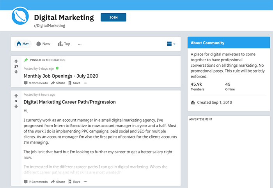The image size is (273, 188).
Task: Click the green moderator shield icon
Action: click(x=57, y=68)
